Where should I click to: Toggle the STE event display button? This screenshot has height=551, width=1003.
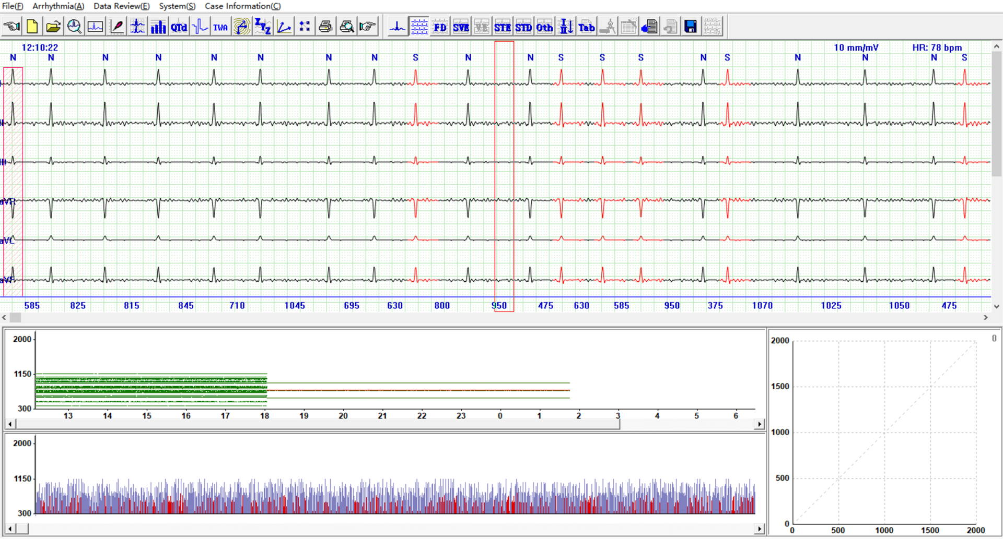(x=503, y=27)
